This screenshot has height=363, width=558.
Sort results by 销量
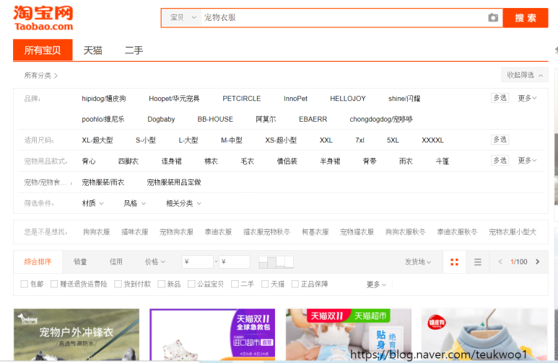[x=80, y=261]
